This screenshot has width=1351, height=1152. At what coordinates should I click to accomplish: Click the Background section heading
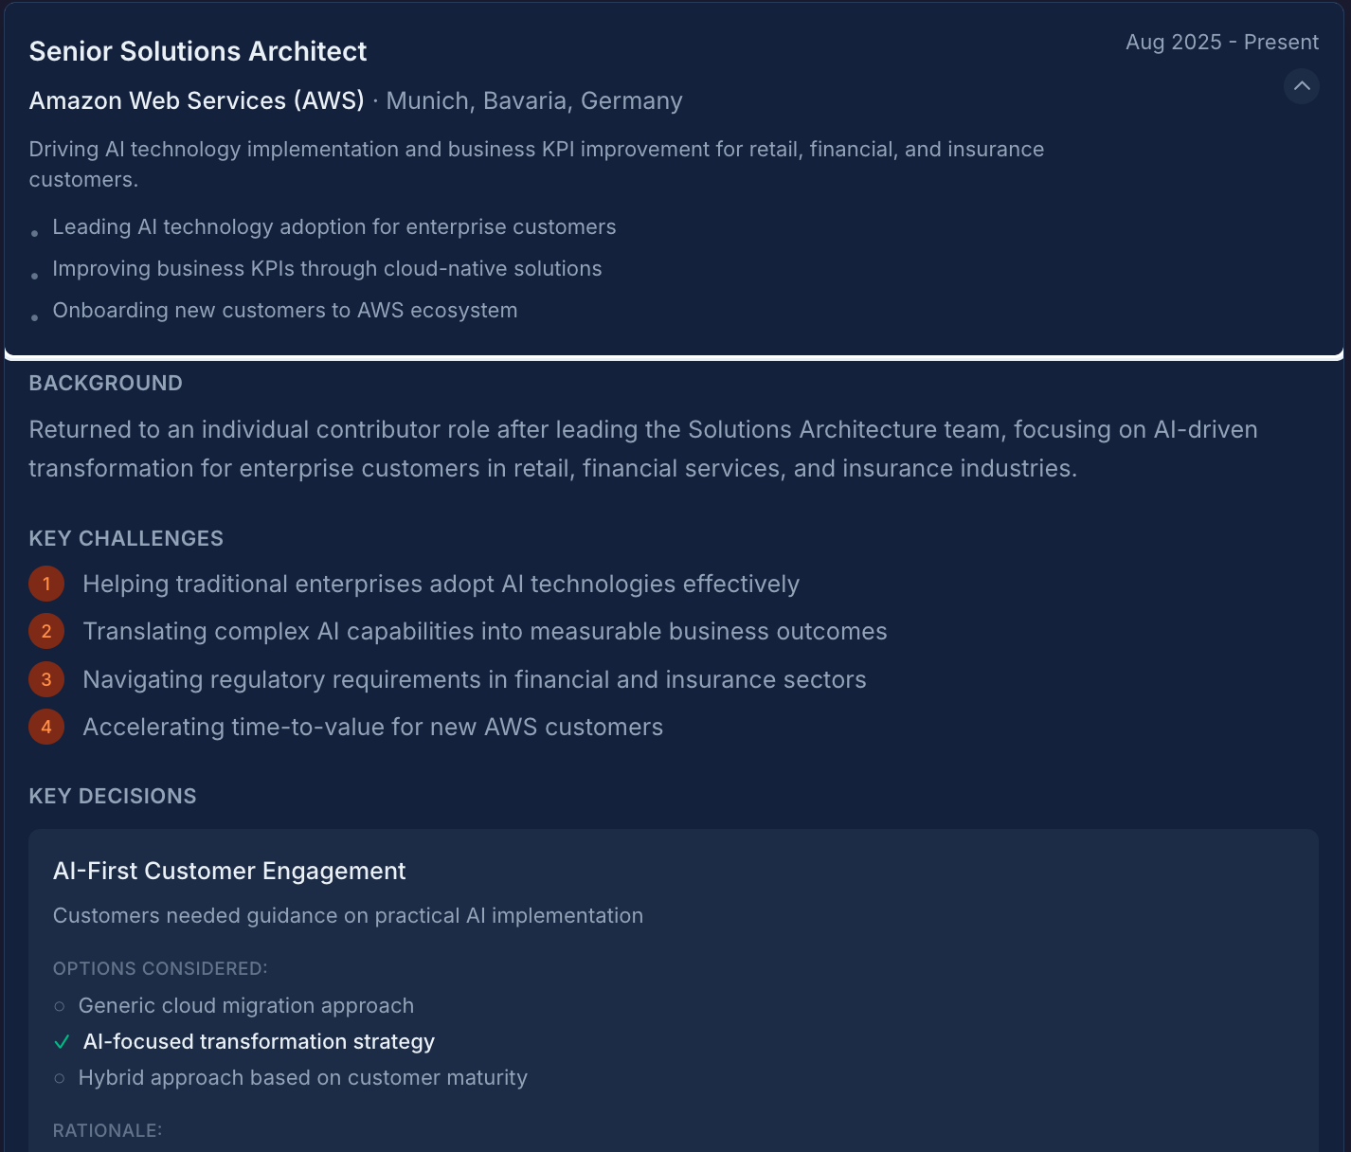pos(105,383)
